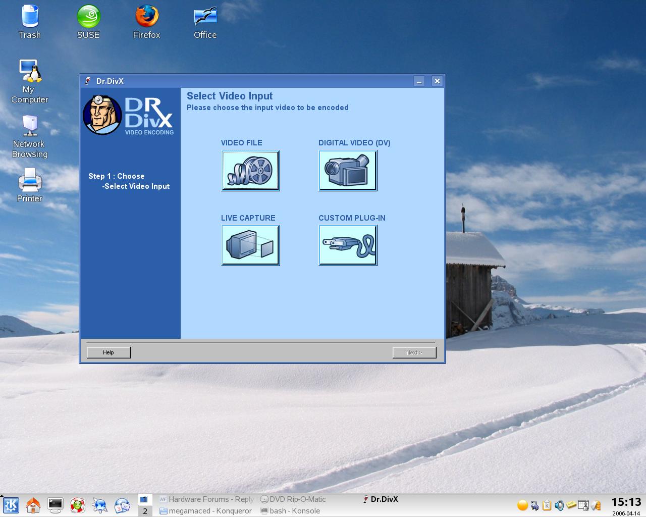Open the volume speaker tray icon
The width and height of the screenshot is (646, 517).
[x=559, y=505]
